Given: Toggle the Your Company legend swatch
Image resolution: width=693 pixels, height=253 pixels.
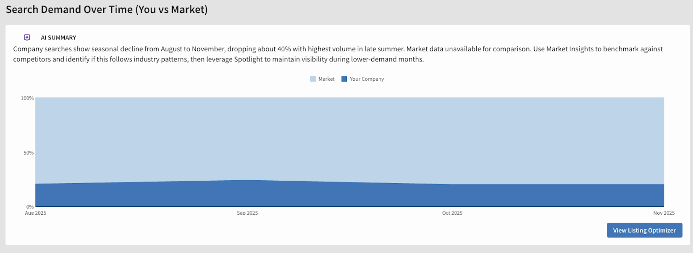Looking at the screenshot, I should click(344, 79).
